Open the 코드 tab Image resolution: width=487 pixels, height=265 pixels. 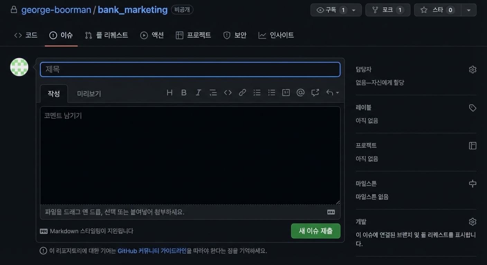pyautogui.click(x=26, y=35)
